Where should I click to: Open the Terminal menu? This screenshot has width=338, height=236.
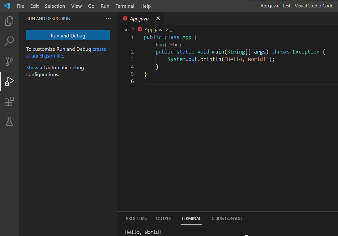click(125, 6)
